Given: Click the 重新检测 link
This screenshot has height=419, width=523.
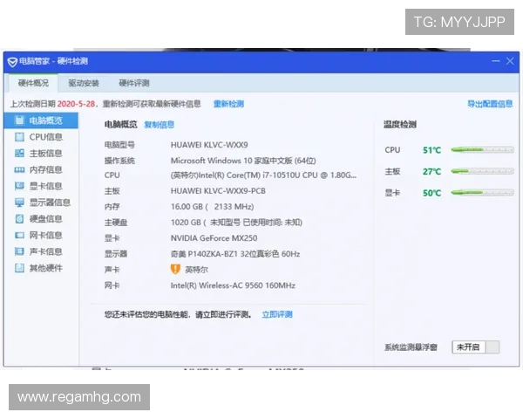Looking at the screenshot, I should tap(228, 104).
